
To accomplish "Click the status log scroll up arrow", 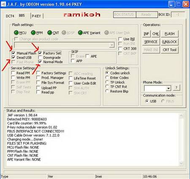I will 181,116.
